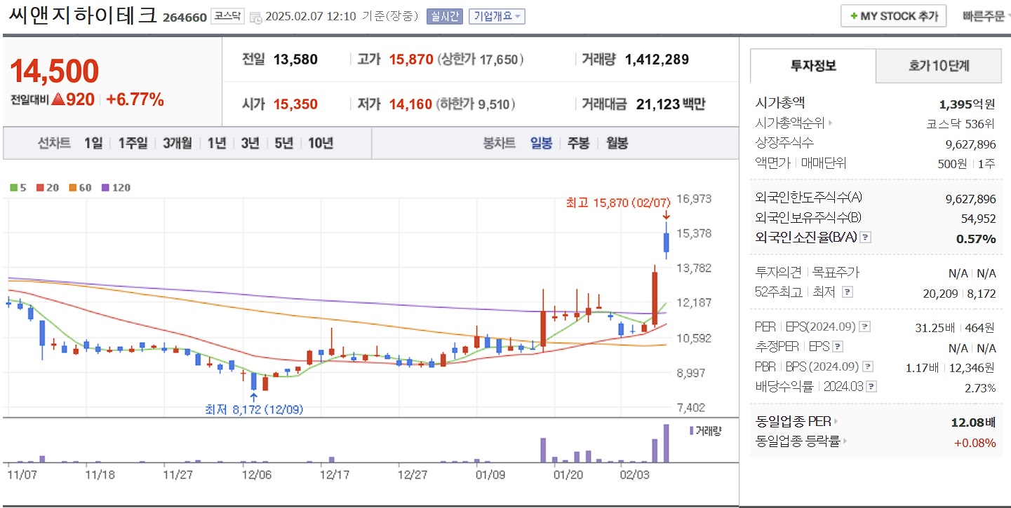This screenshot has width=1011, height=508.
Task: Click the green 5-day moving average legend
Action: pyautogui.click(x=18, y=188)
